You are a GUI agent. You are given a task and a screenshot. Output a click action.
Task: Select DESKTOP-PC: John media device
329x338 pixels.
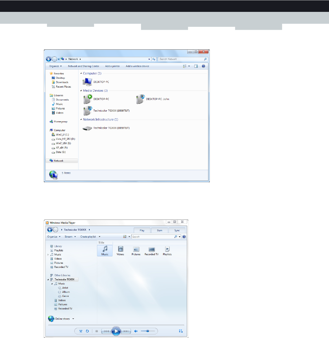pos(153,99)
